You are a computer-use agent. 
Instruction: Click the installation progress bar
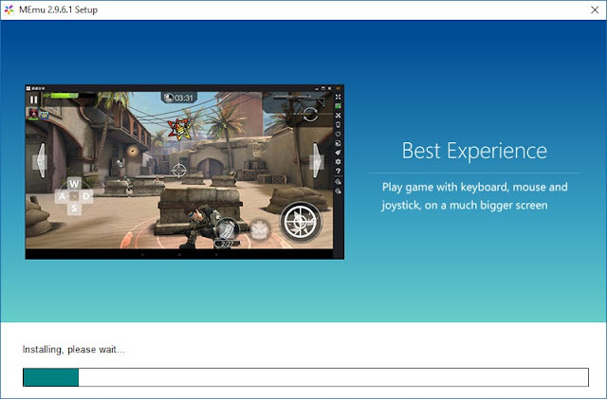[x=305, y=377]
